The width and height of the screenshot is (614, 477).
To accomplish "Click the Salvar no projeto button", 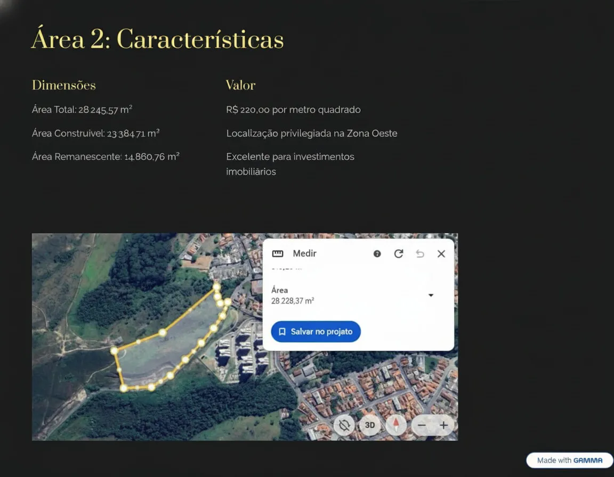I will (316, 332).
